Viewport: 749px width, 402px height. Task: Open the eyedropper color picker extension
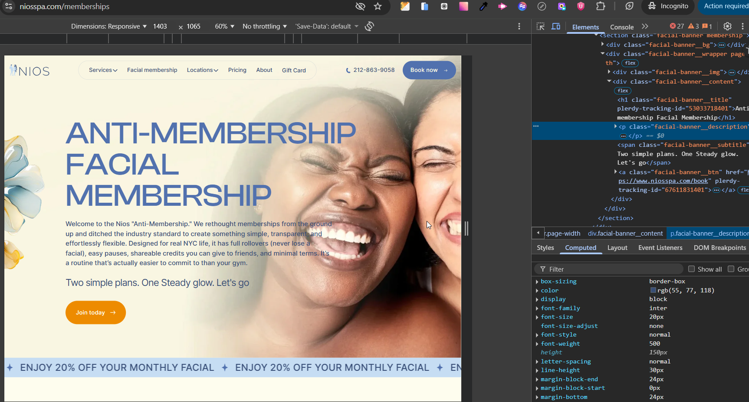[x=483, y=6]
